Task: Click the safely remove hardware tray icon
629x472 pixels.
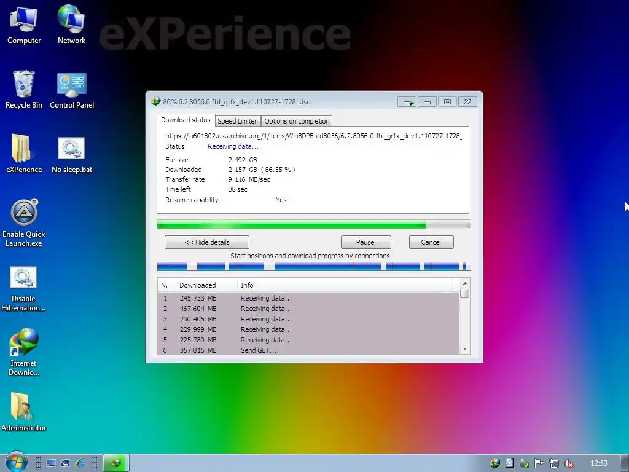Action: coord(524,463)
